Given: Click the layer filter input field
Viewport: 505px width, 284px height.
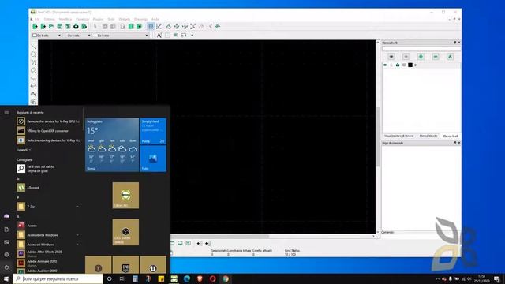Looking at the screenshot, I should click(x=421, y=49).
